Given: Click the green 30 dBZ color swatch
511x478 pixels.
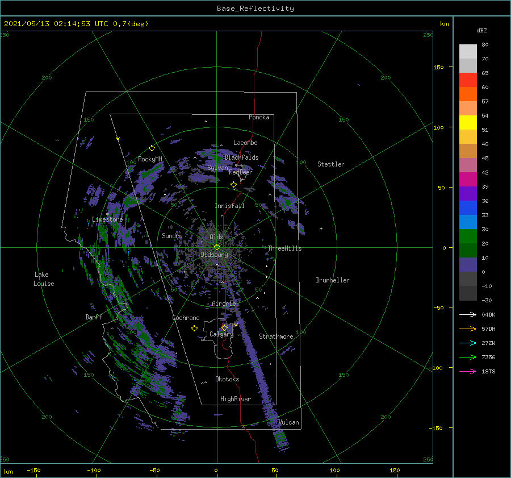Looking at the screenshot, I should pyautogui.click(x=468, y=236).
